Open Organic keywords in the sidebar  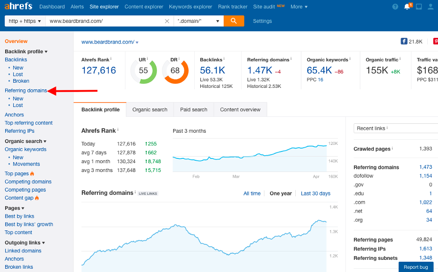pos(25,149)
